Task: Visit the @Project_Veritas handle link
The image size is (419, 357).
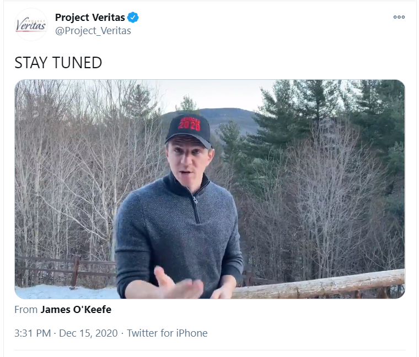Action: click(93, 31)
